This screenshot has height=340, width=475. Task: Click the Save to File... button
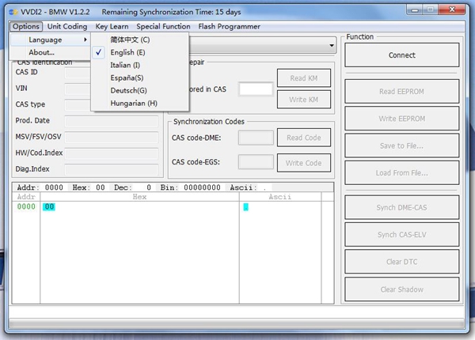pyautogui.click(x=401, y=145)
